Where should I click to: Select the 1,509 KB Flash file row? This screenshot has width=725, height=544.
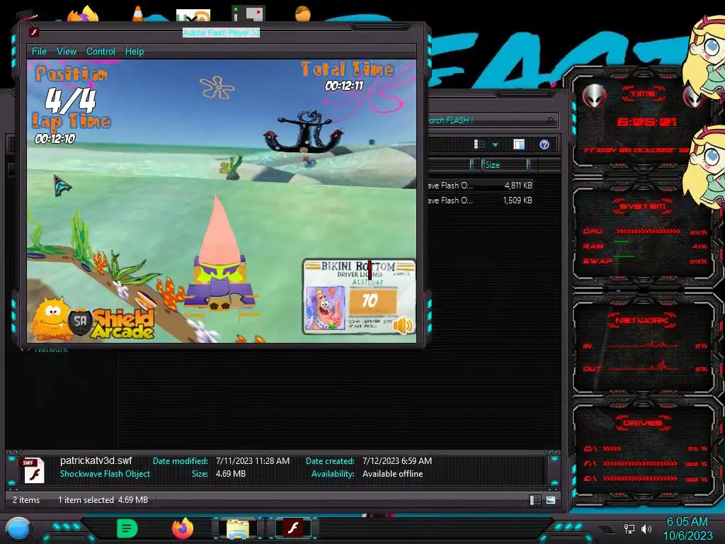[x=480, y=200]
